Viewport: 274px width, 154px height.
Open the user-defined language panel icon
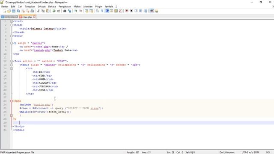coord(111,11)
